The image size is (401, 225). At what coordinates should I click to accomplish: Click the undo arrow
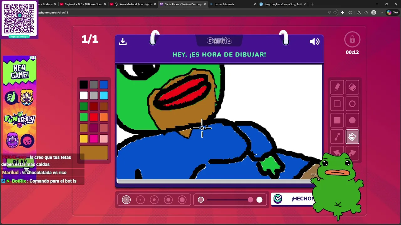coord(337,152)
